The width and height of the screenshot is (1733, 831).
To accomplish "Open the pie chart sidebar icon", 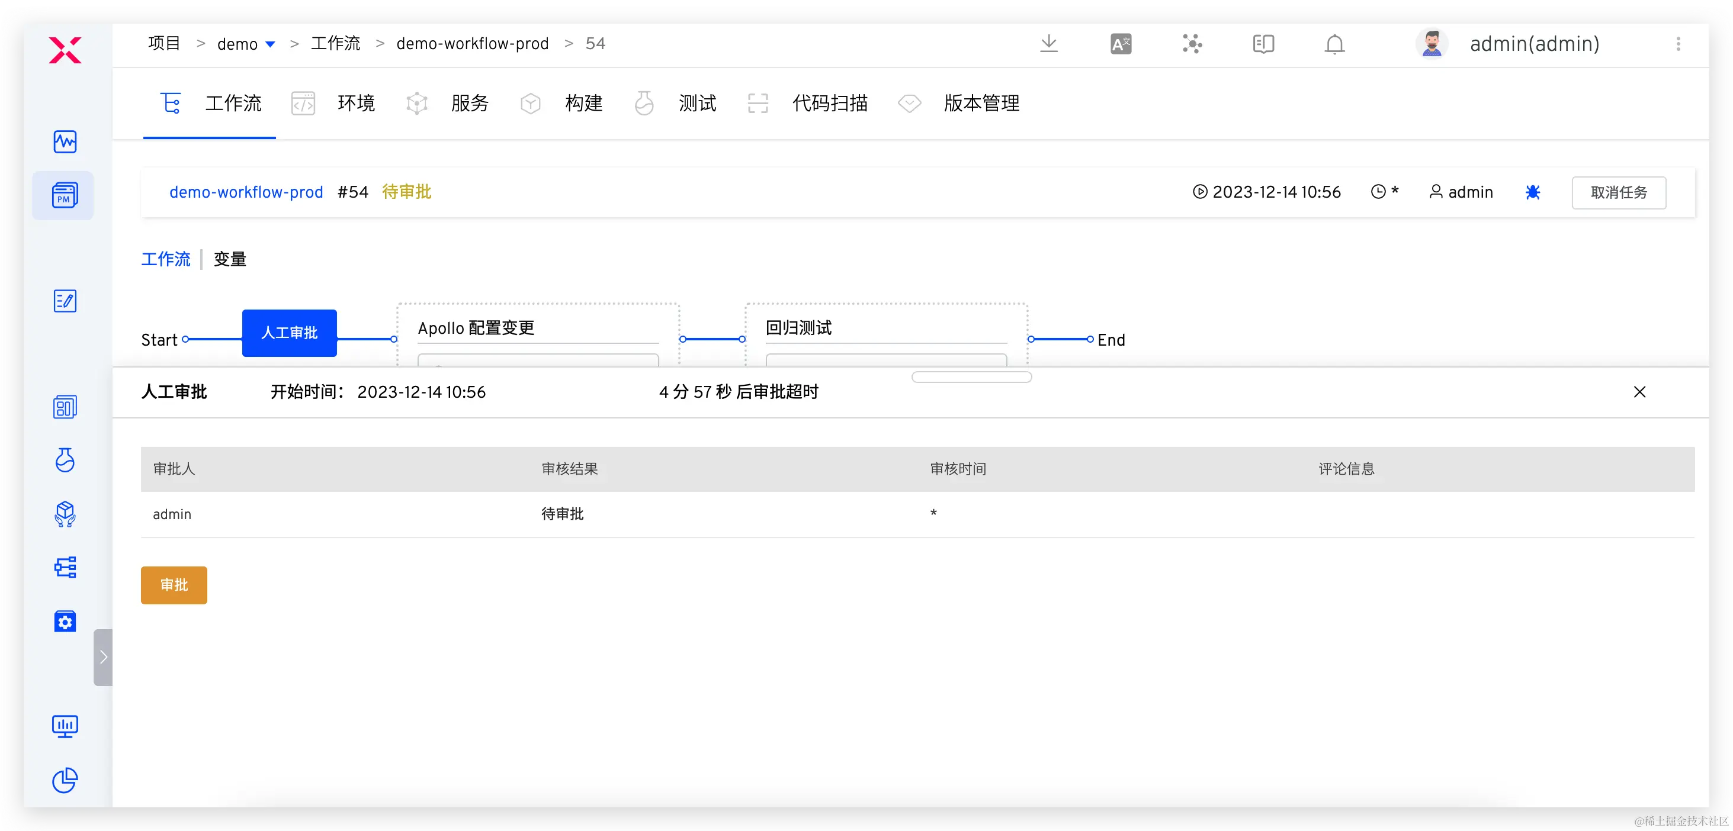I will pos(65,780).
